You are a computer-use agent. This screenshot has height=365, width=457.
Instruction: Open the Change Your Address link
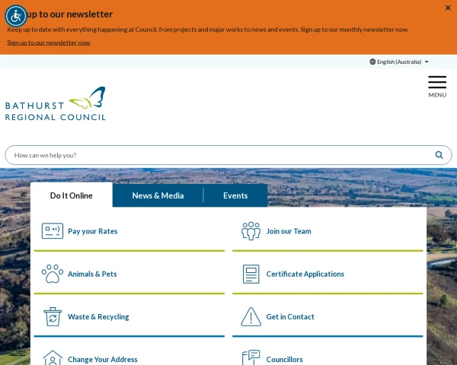click(x=103, y=360)
